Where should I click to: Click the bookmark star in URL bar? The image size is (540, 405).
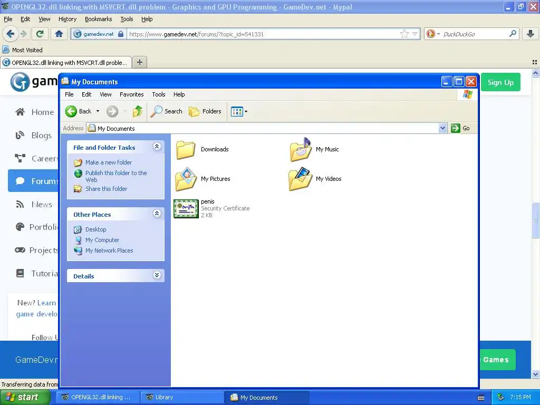click(x=404, y=34)
